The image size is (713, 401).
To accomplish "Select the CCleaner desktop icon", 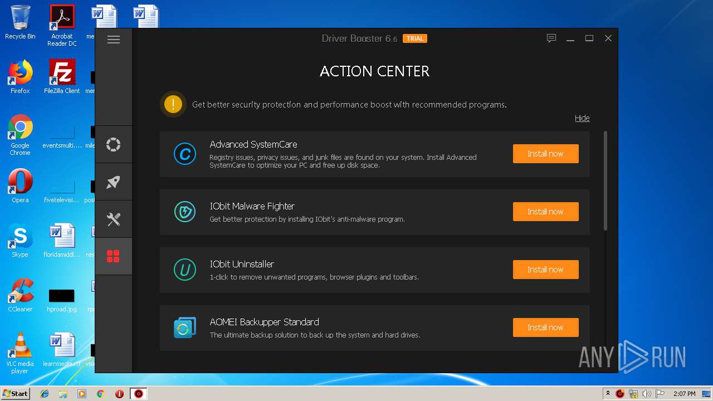I will [20, 295].
